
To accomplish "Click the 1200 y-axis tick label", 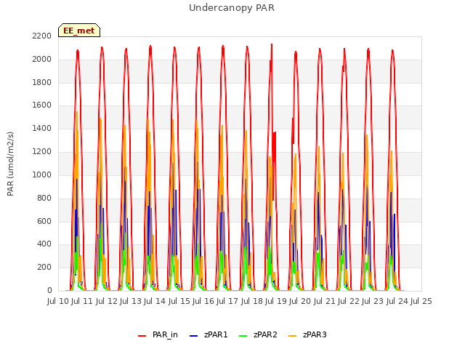I will (x=42, y=152).
